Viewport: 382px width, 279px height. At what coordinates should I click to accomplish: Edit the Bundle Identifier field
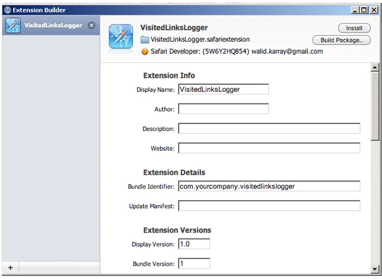(x=269, y=186)
